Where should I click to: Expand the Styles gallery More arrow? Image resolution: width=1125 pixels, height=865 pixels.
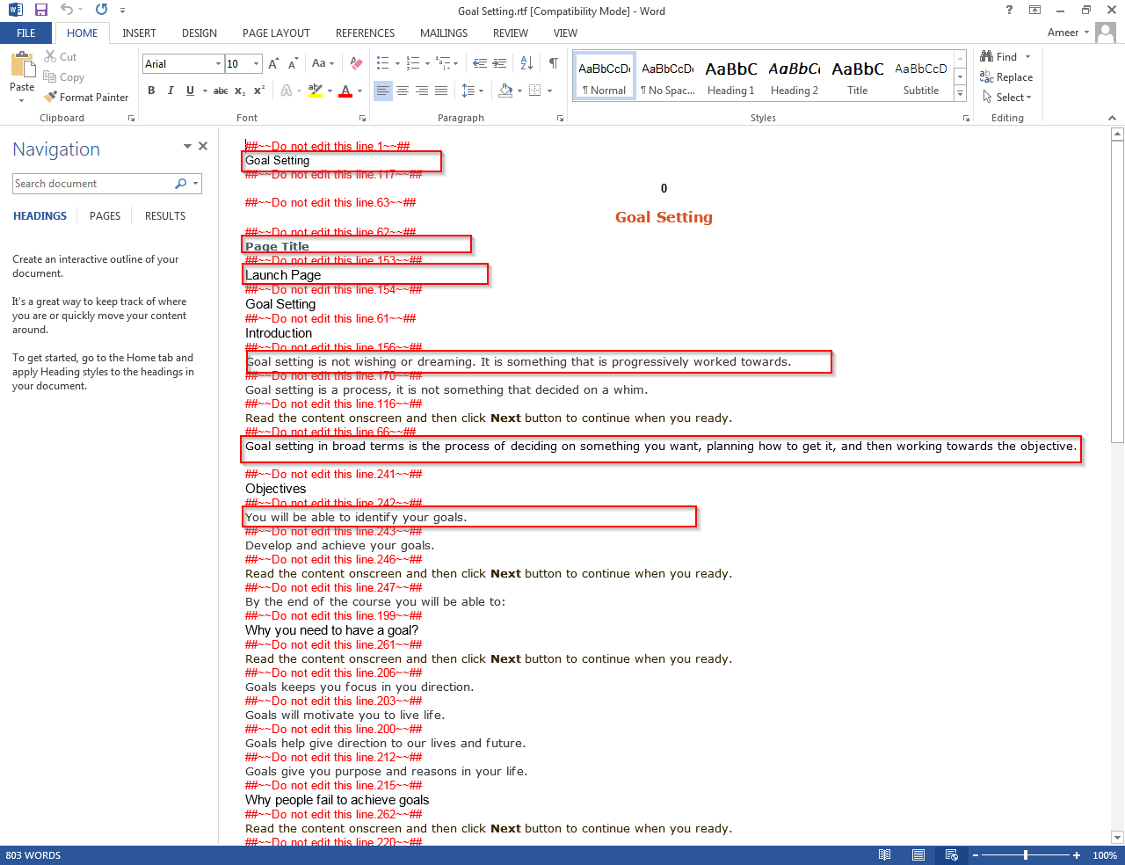[x=961, y=95]
